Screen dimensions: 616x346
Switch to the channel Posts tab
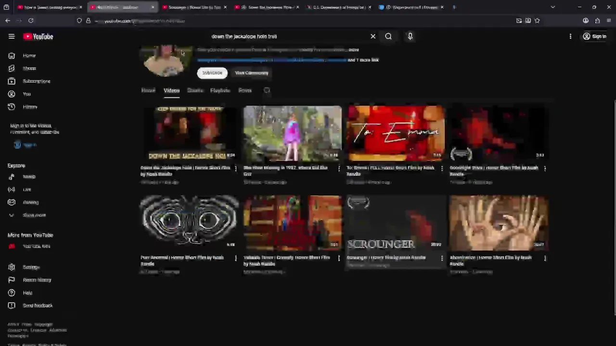click(x=245, y=90)
